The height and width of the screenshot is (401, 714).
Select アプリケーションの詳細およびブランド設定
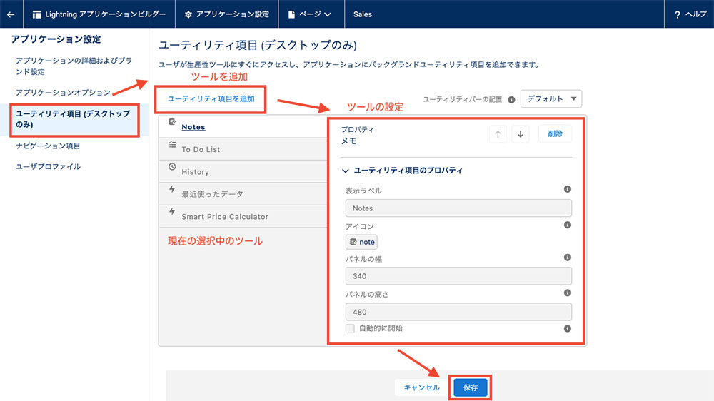tap(74, 66)
